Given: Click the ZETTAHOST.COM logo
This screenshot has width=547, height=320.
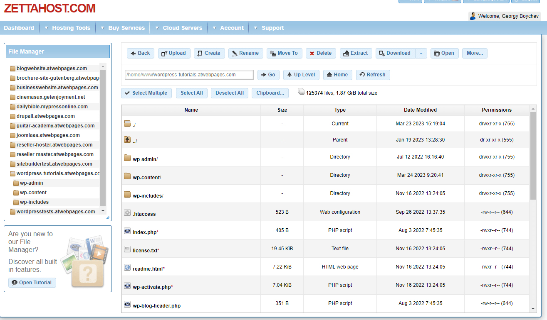Looking at the screenshot, I should (50, 8).
